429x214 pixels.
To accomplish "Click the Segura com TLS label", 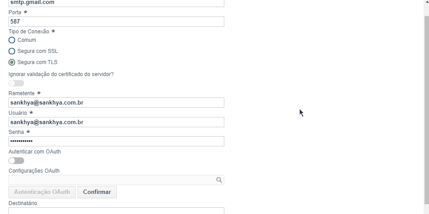I will [37, 62].
